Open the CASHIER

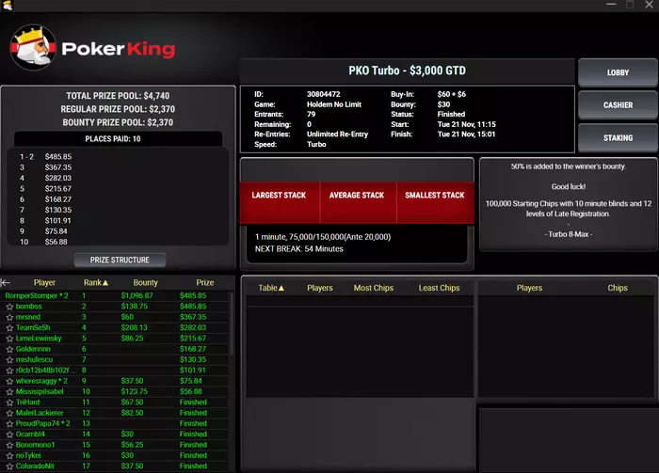point(618,105)
